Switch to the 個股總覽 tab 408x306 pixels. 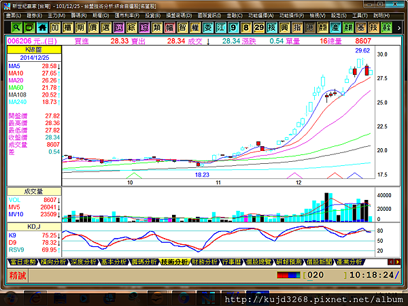click(258, 262)
